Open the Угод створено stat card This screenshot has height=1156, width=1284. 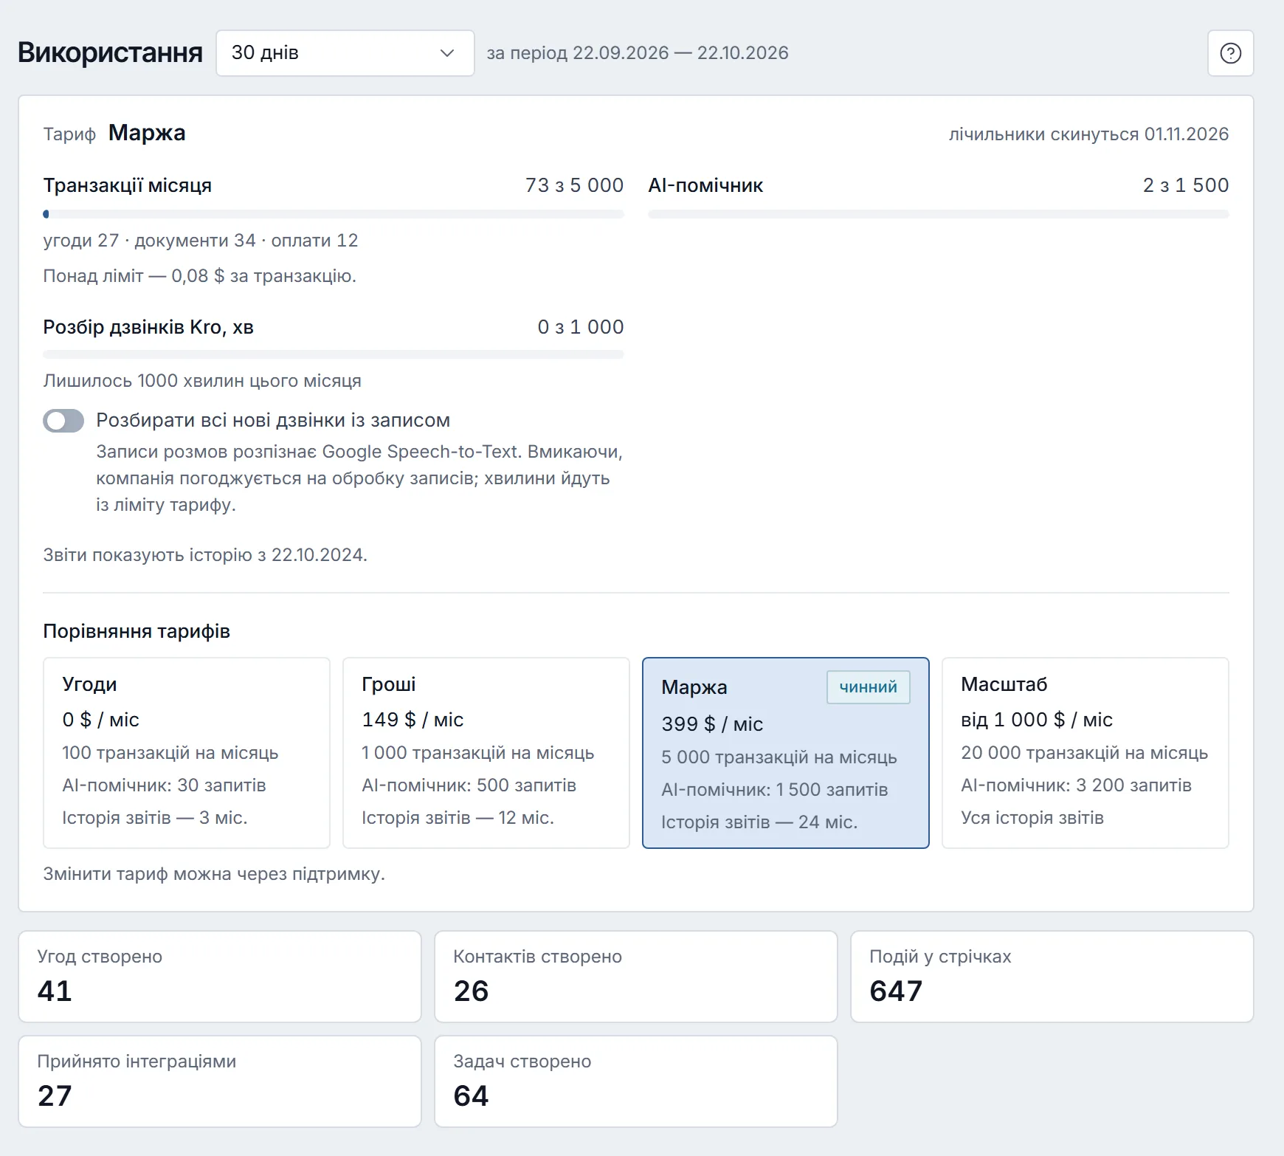click(220, 977)
